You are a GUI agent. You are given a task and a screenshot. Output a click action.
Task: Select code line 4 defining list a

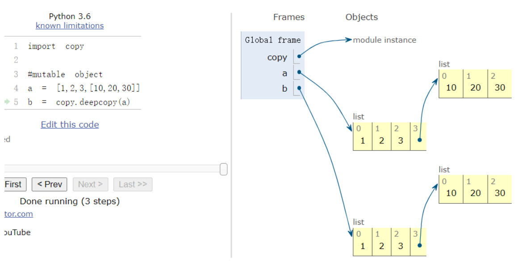coord(84,88)
